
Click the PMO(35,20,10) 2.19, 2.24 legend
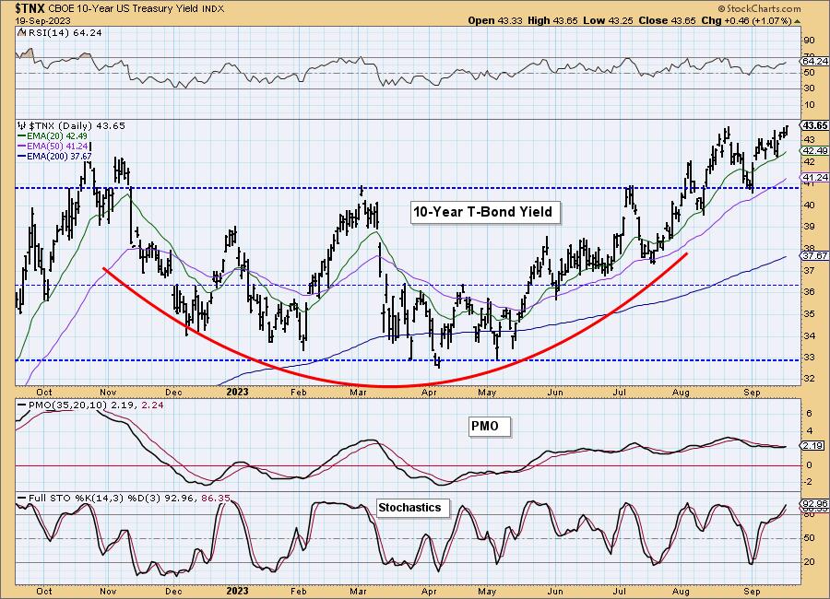tap(96, 405)
